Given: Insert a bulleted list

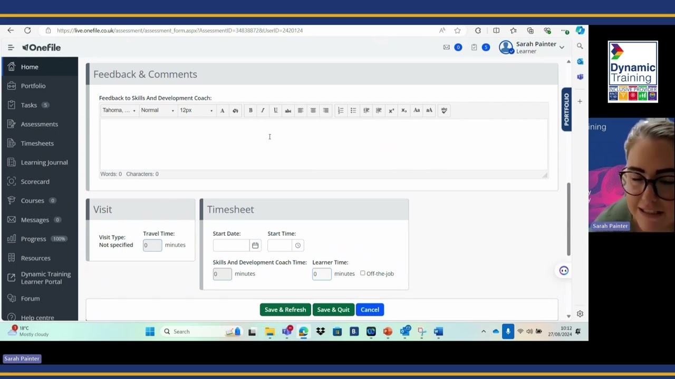Looking at the screenshot, I should (353, 111).
